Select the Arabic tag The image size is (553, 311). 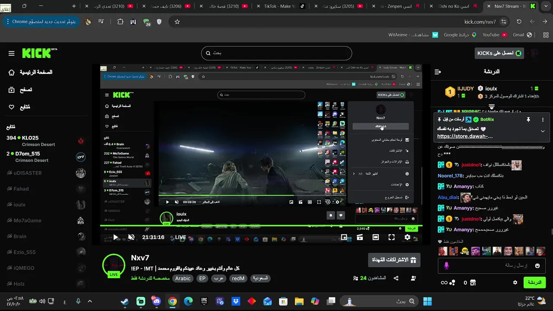tap(183, 279)
